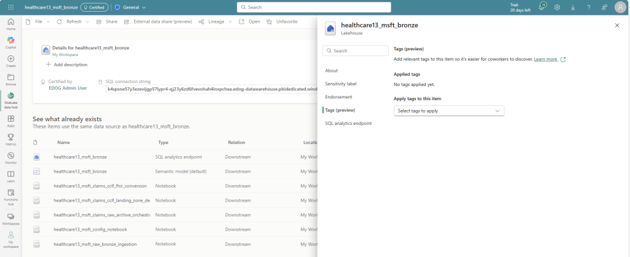
Task: Click External data share (preview)
Action: coord(158,22)
